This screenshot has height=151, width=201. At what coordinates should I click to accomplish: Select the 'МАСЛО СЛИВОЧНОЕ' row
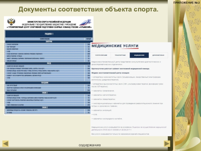pyautogui.click(x=48, y=49)
